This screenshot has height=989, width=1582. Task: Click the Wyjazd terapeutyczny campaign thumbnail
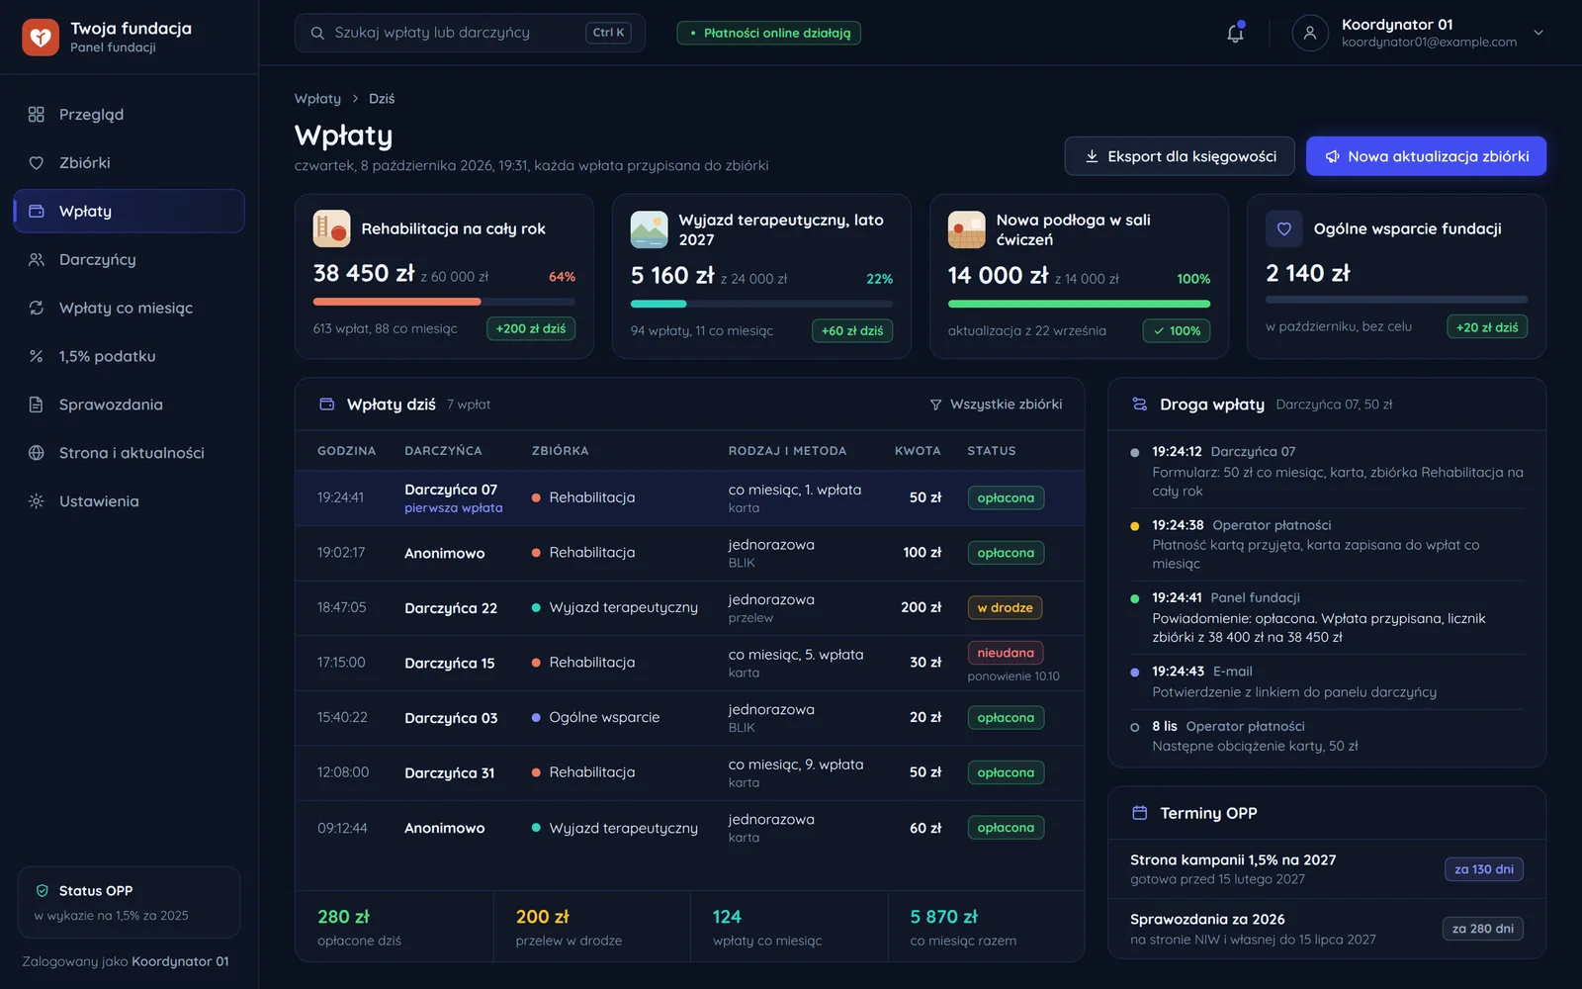(x=649, y=229)
